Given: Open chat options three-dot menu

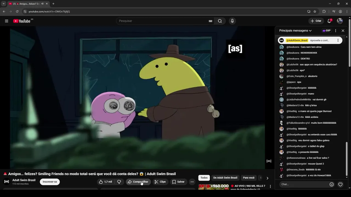Looking at the screenshot, I should click(x=335, y=31).
